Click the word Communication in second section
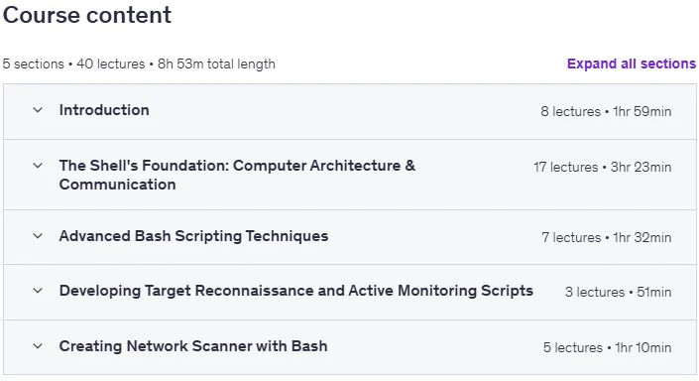Image resolution: width=699 pixels, height=381 pixels. point(117,185)
